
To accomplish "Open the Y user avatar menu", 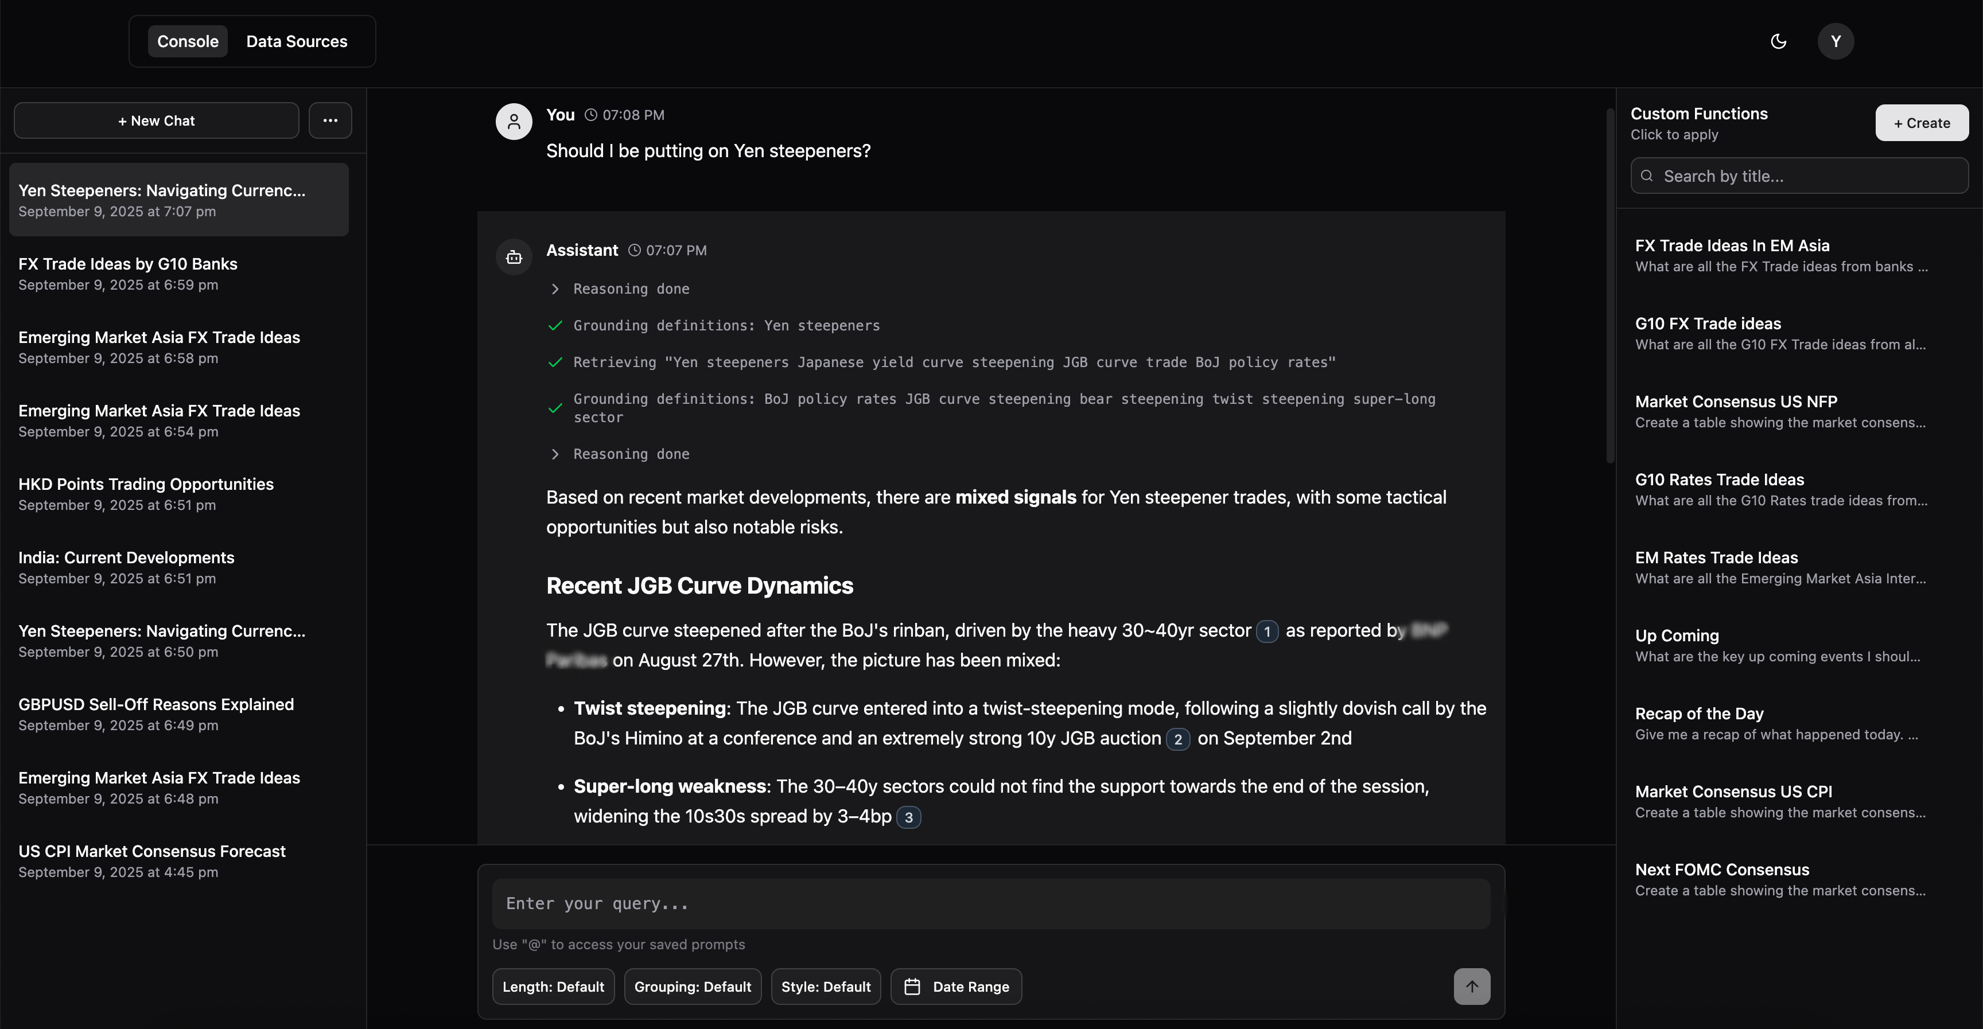I will (1836, 41).
